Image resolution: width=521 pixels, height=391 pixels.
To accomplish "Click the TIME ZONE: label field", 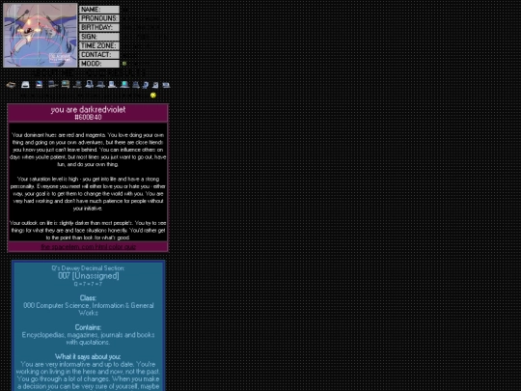I will 99,45.
